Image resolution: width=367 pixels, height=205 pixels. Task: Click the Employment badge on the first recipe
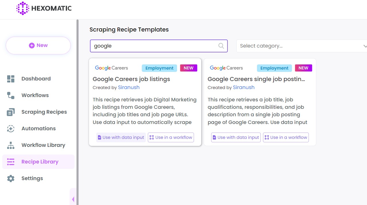click(x=159, y=68)
